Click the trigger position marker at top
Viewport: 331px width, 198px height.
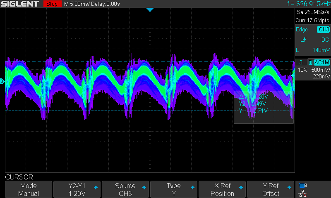(150, 9)
